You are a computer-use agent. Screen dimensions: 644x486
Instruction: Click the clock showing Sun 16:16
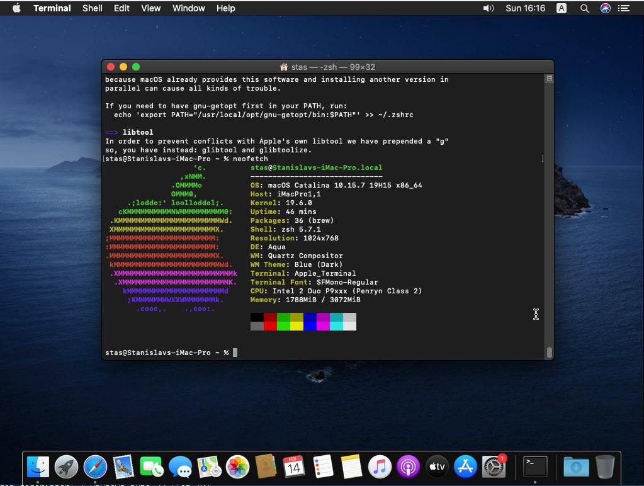(x=525, y=8)
